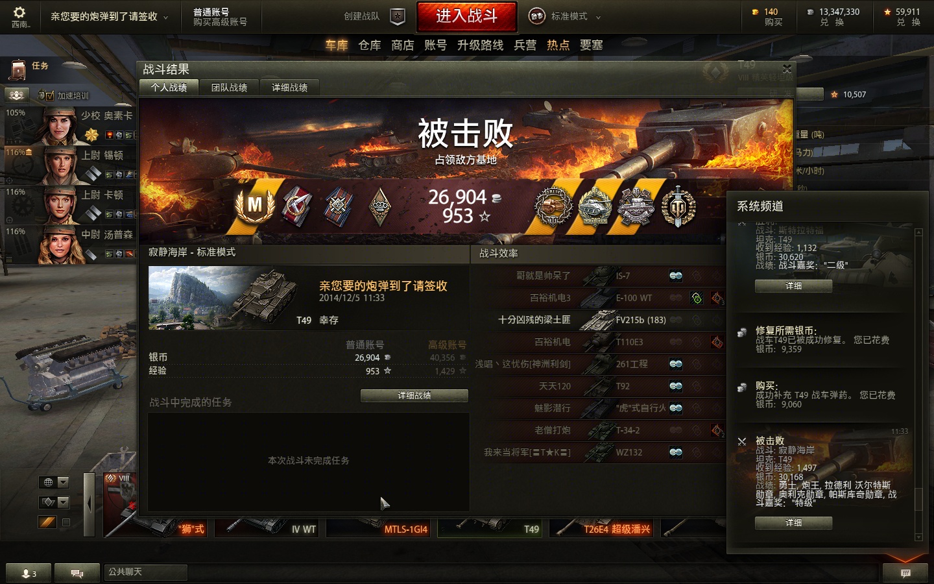934x584 pixels.
Task: Toggle the orange stripe favorites filter button
Action: [47, 522]
